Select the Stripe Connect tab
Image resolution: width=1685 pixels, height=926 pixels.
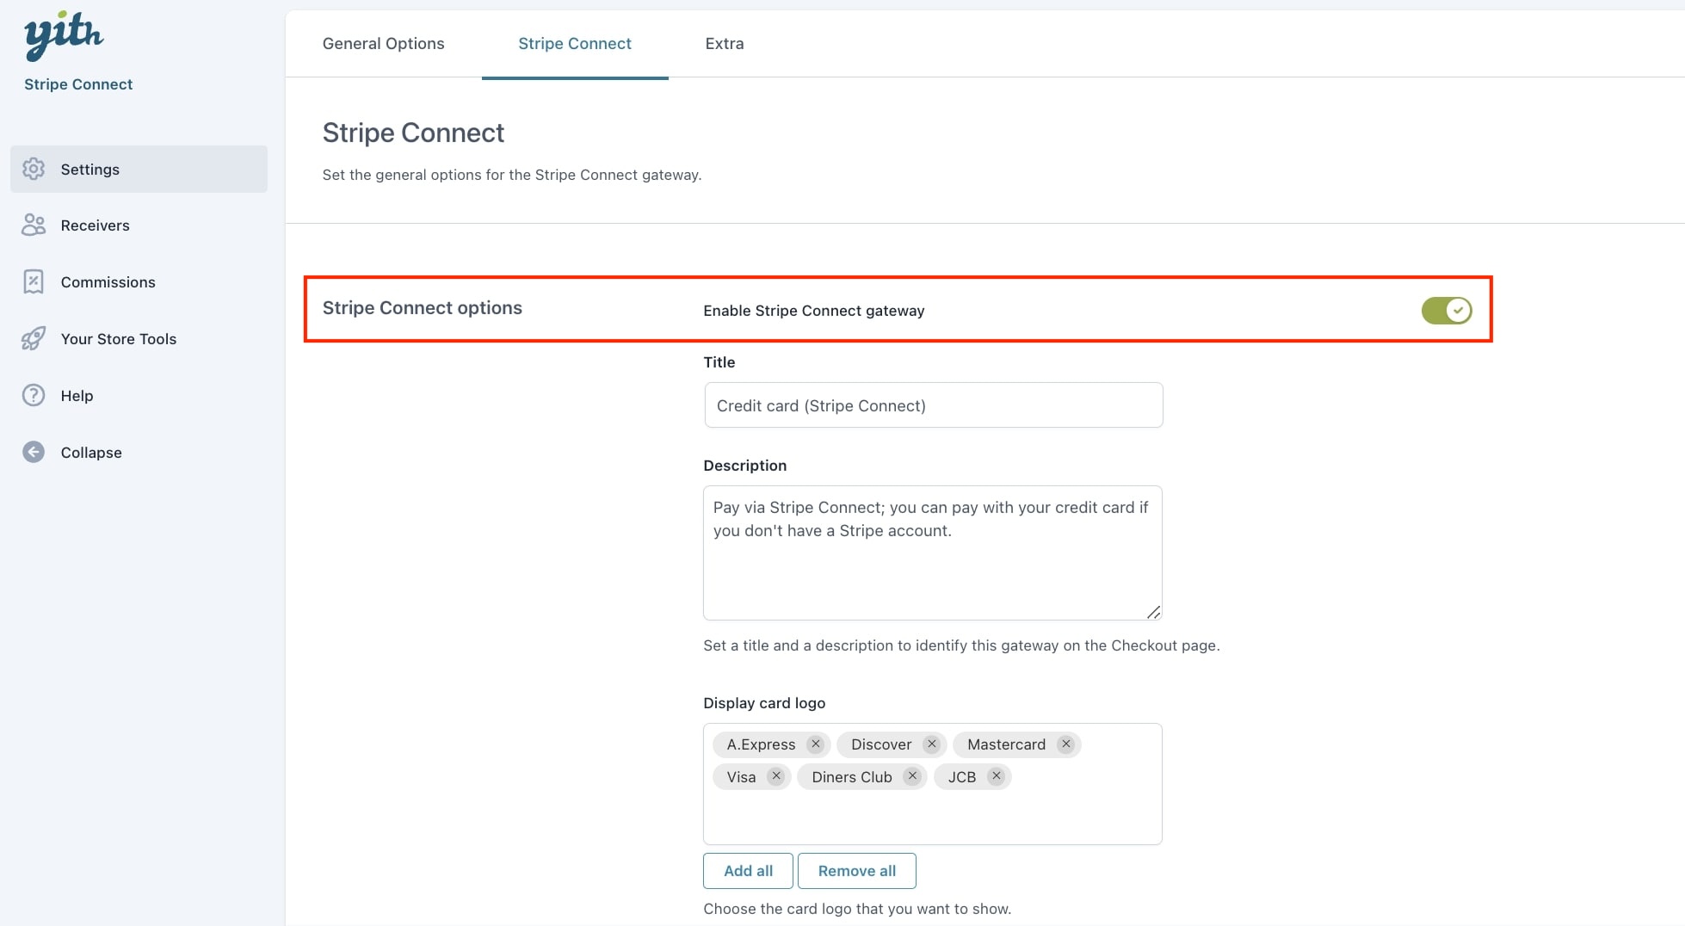(575, 43)
